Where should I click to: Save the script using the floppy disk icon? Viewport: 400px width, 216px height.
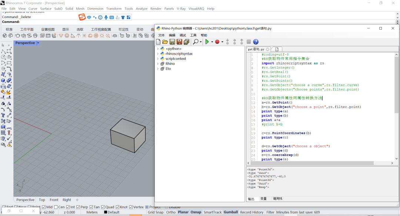pos(172,42)
